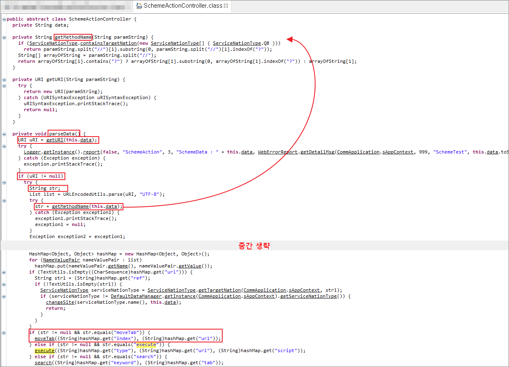The image size is (509, 367).
Task: Click 'Exception exception2 = exception1;' line
Action: click(77, 236)
